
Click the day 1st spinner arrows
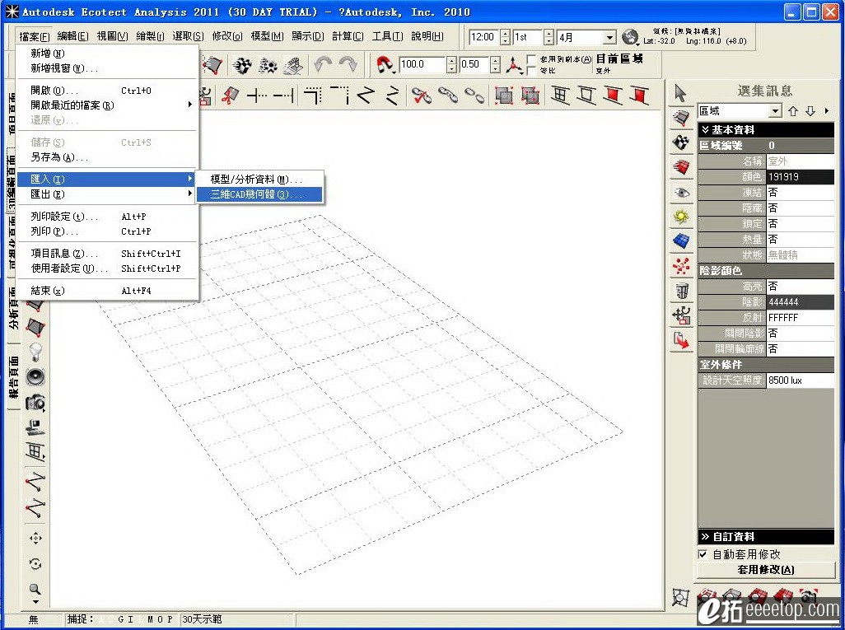point(549,37)
